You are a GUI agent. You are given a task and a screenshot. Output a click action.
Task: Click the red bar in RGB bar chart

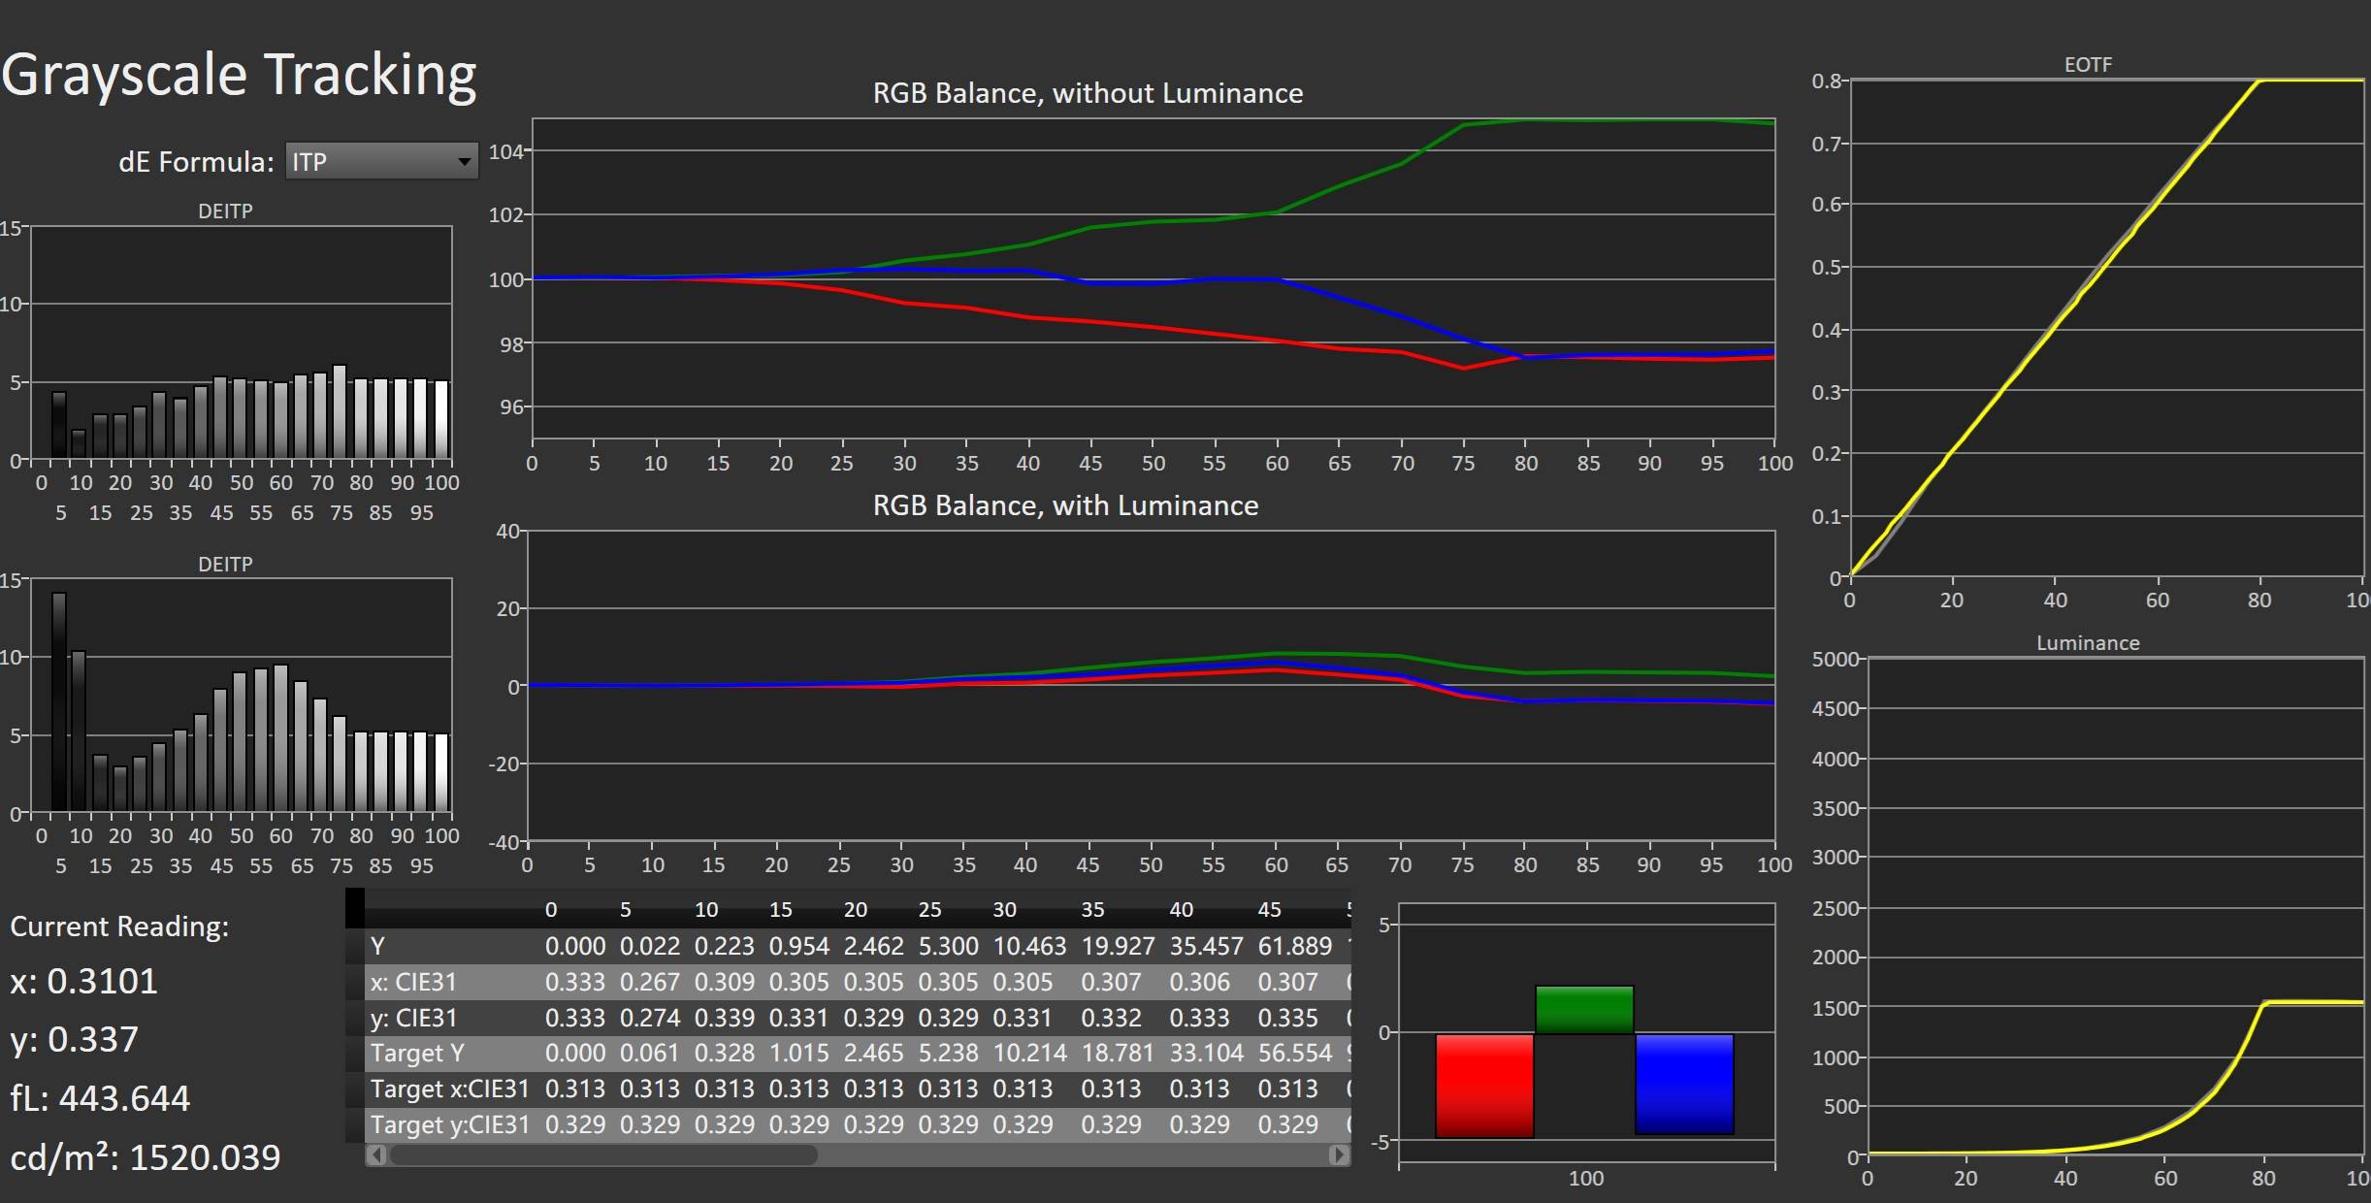pyautogui.click(x=1484, y=1085)
